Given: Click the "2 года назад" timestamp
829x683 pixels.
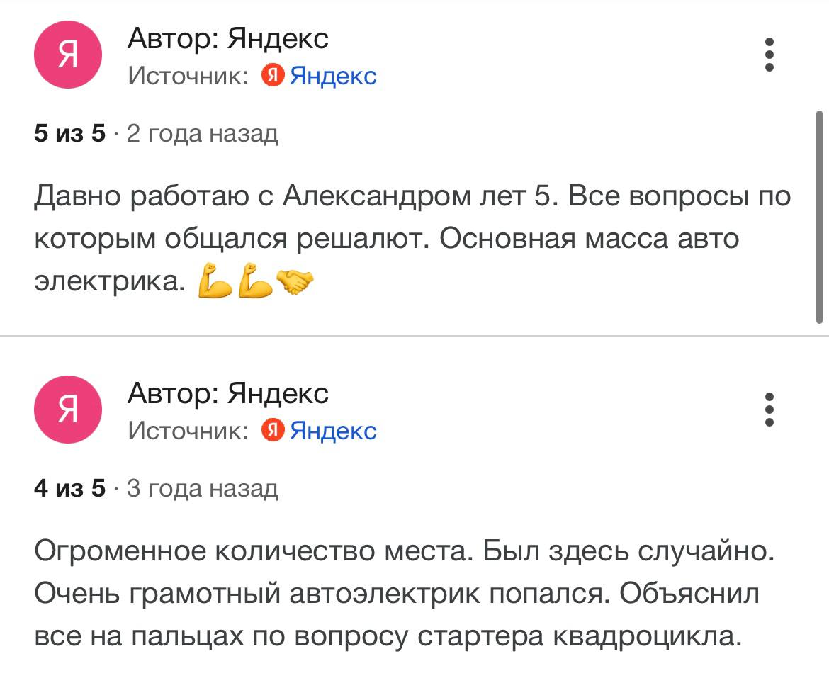Looking at the screenshot, I should [x=202, y=133].
